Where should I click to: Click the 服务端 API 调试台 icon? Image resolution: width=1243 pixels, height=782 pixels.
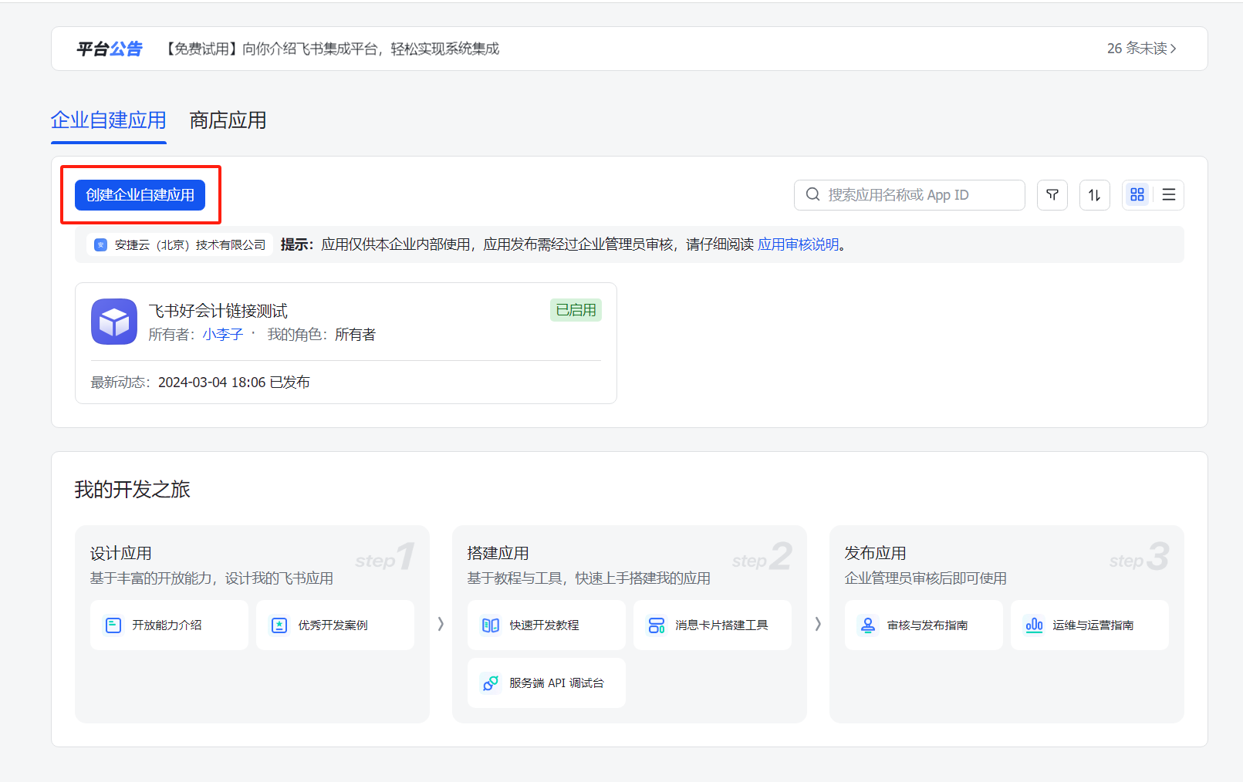coord(491,683)
